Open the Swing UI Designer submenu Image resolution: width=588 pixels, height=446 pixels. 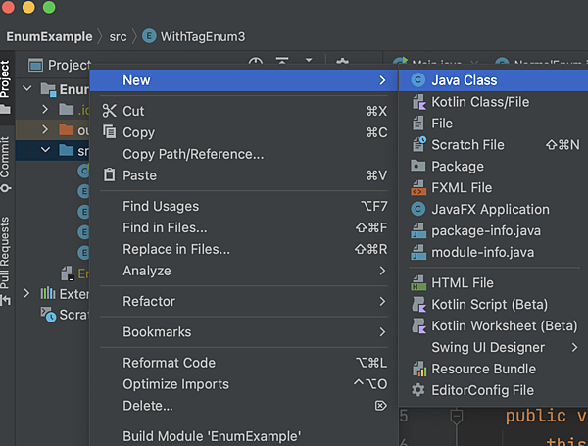493,347
